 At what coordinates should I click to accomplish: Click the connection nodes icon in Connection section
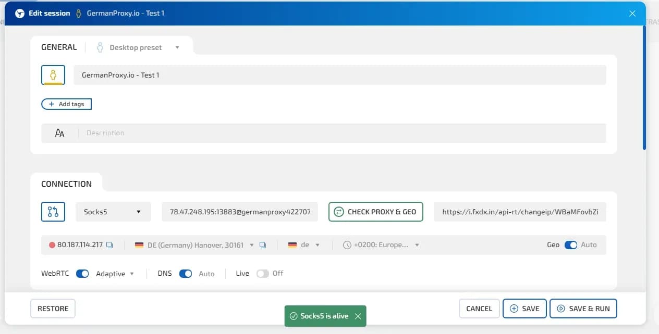[x=53, y=211]
